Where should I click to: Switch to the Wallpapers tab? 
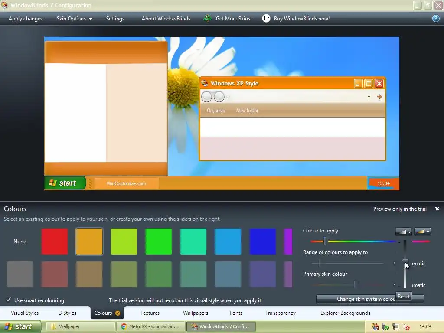(196, 313)
